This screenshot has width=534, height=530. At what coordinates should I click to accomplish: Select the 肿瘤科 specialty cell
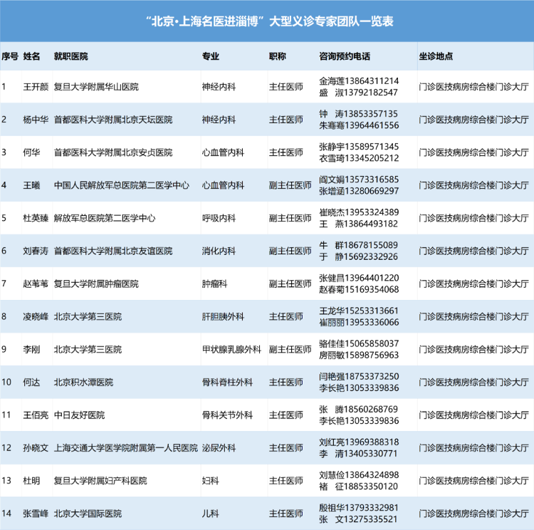[x=214, y=284]
